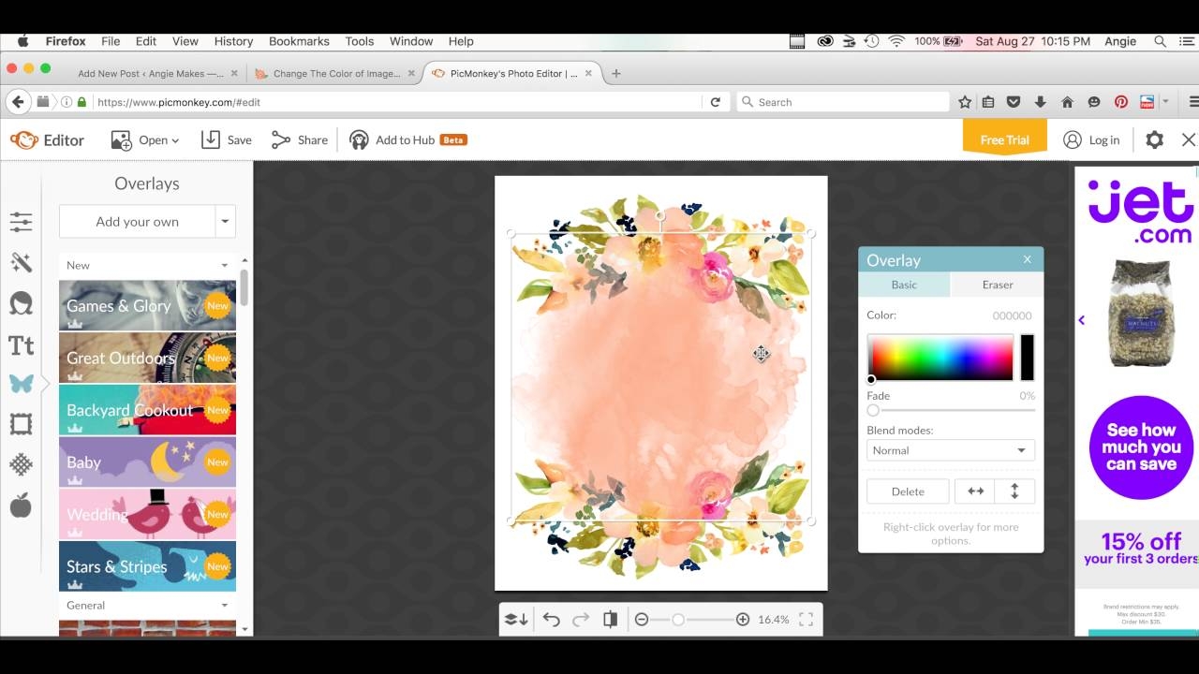Click the undo arrow below canvas

[x=551, y=619]
